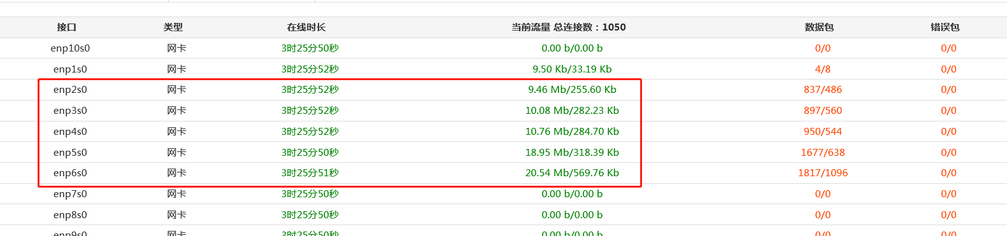Select the enp4s0 interface name
The height and width of the screenshot is (236, 1007).
coord(70,132)
